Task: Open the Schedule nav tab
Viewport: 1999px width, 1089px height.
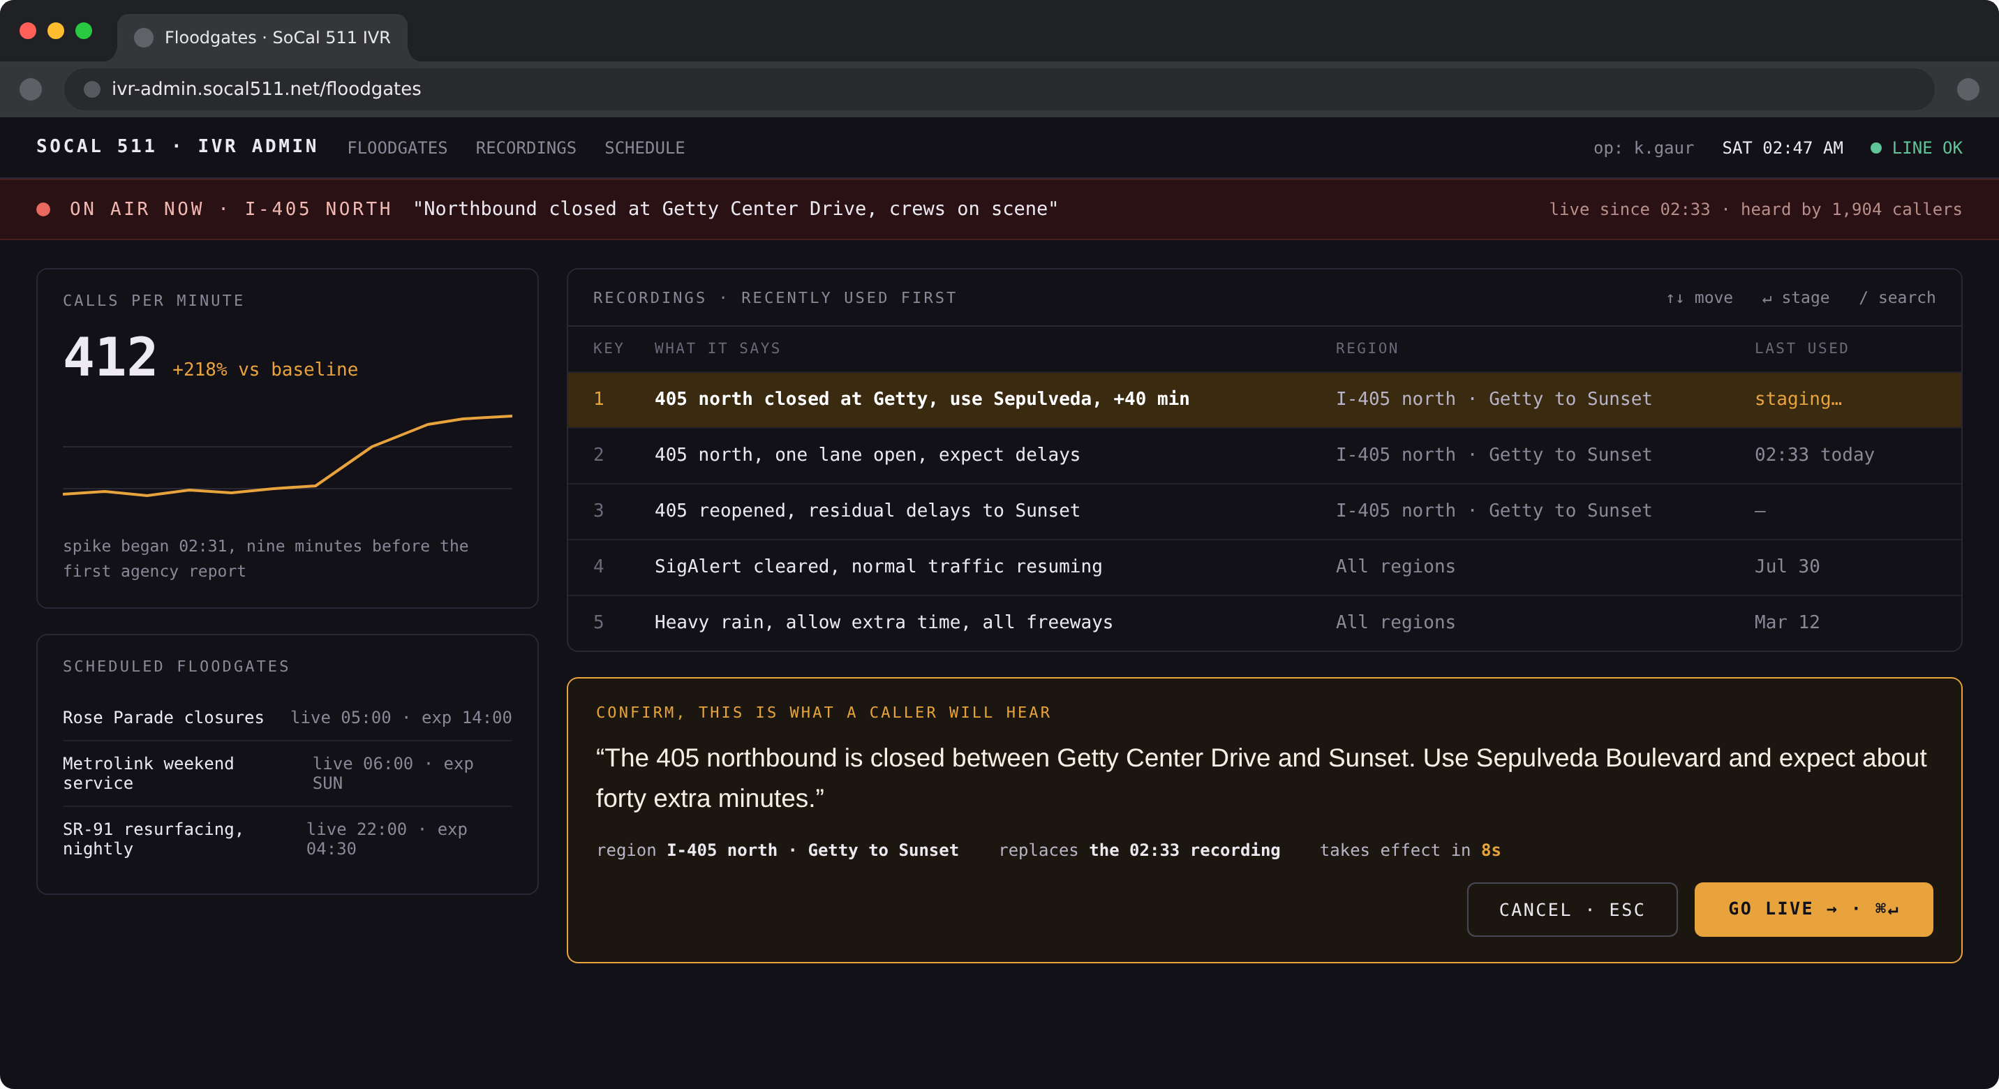Action: coord(644,147)
